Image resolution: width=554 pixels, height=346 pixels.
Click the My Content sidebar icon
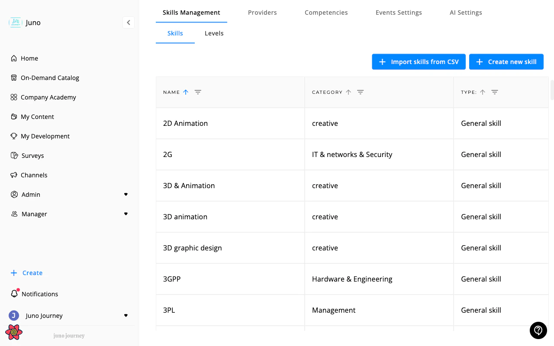tap(14, 116)
